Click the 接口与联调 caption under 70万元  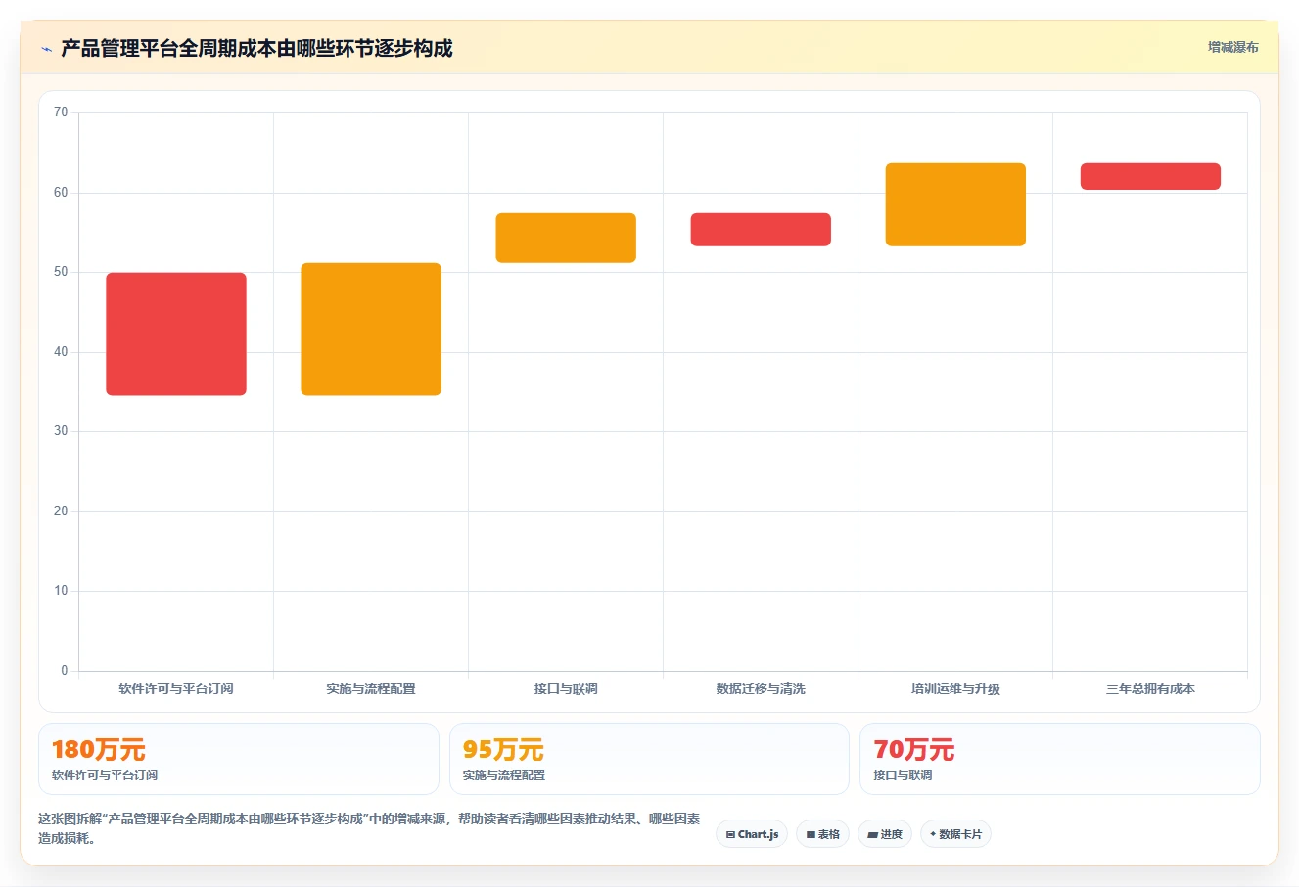pyautogui.click(x=903, y=776)
